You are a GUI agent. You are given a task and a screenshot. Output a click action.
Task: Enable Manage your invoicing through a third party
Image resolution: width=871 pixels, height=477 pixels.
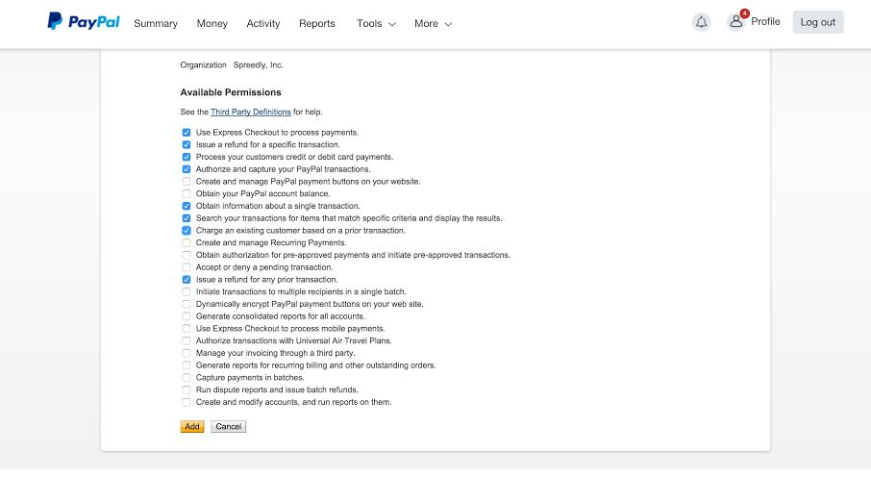[x=186, y=353]
